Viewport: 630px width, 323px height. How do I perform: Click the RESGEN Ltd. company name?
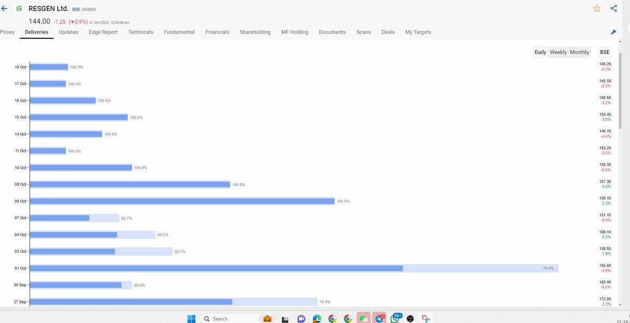48,9
